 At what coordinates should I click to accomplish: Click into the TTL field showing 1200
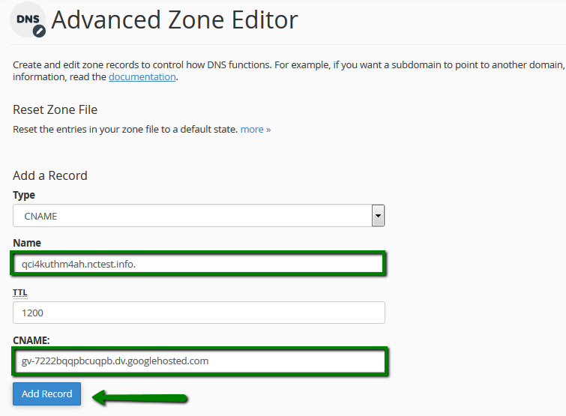199,313
